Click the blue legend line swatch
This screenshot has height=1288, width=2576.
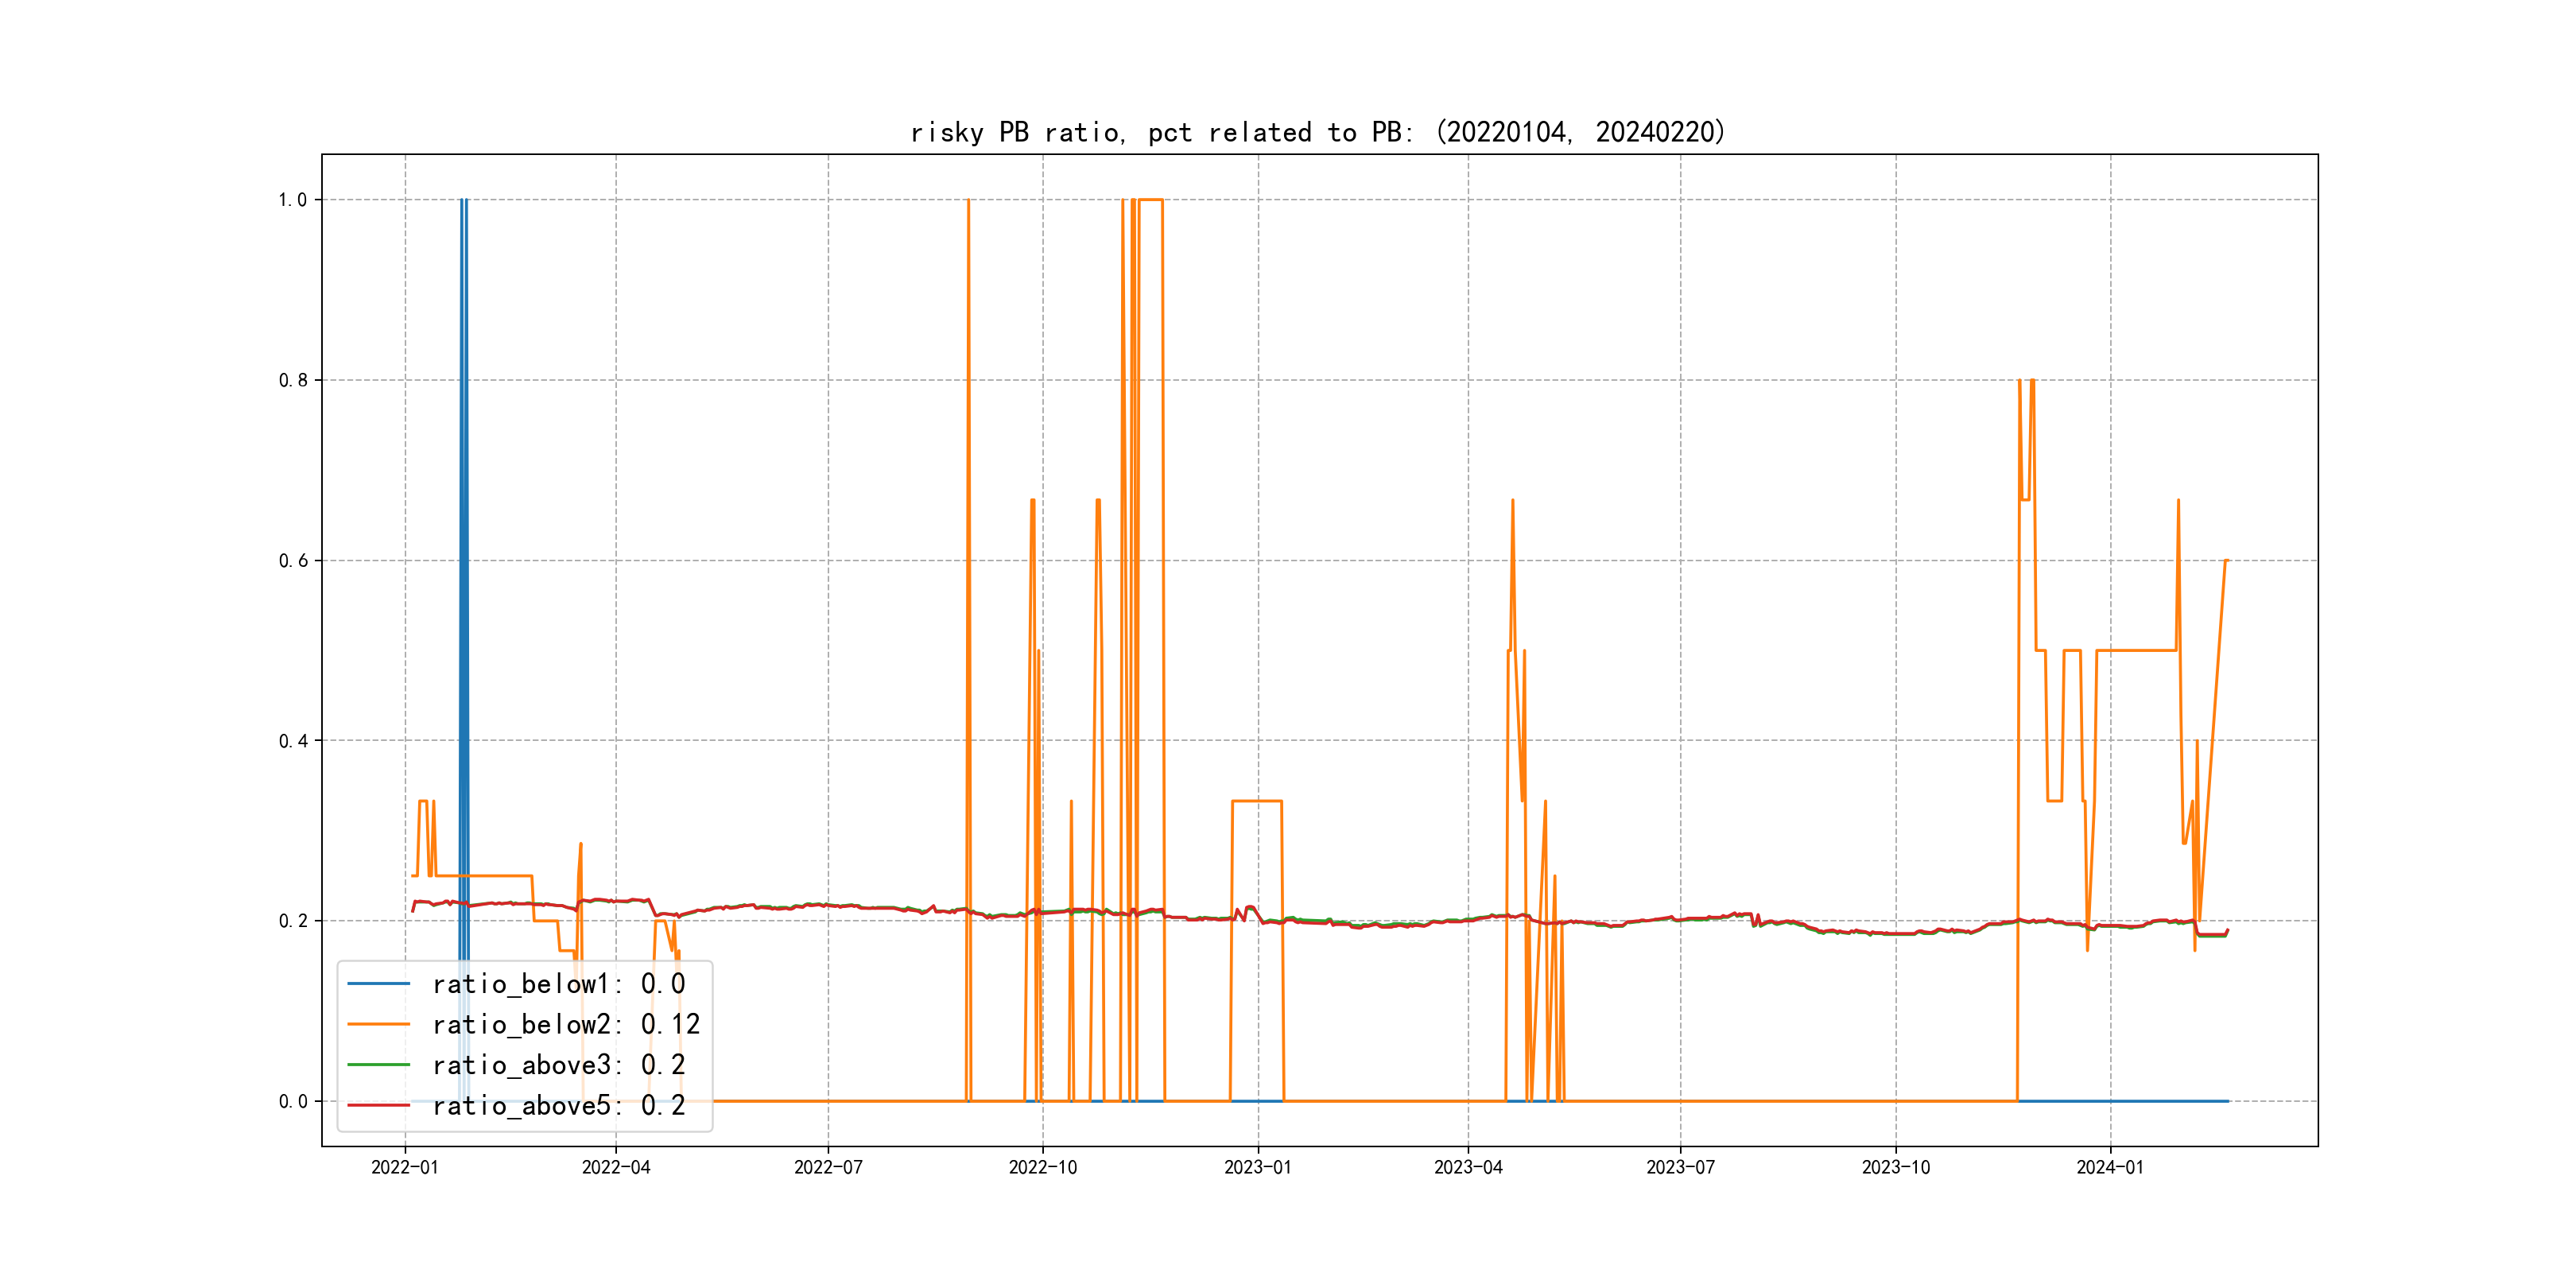378,984
